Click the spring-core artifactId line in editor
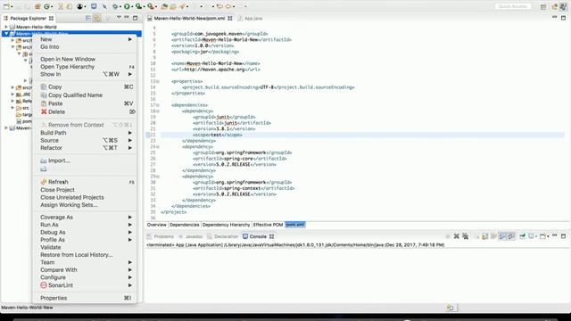 [240, 159]
